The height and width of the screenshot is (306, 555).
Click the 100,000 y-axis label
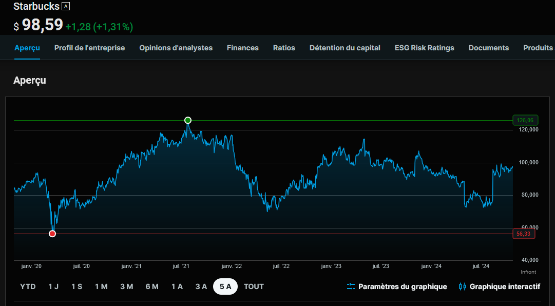pyautogui.click(x=527, y=162)
